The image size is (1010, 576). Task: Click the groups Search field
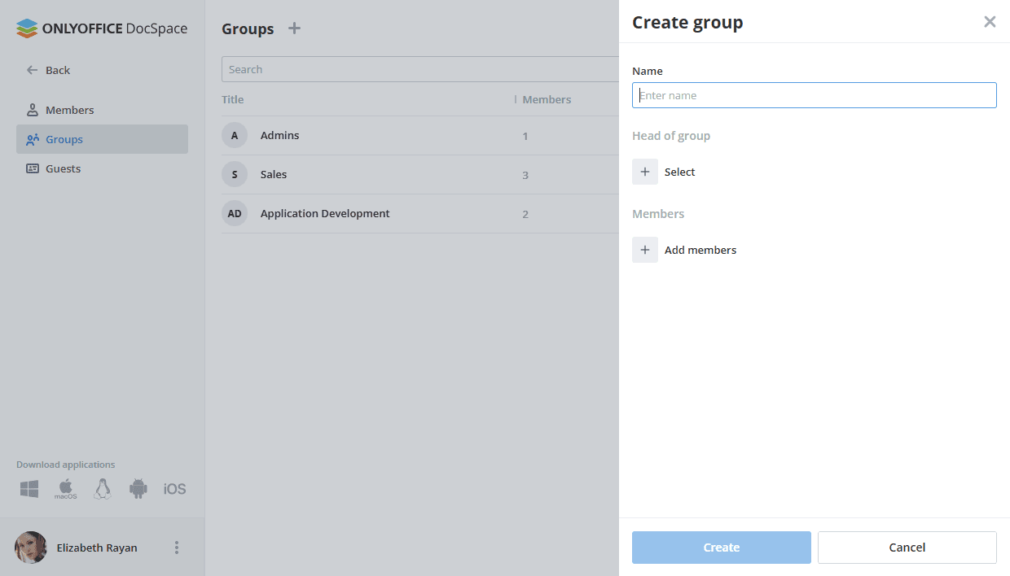click(419, 69)
